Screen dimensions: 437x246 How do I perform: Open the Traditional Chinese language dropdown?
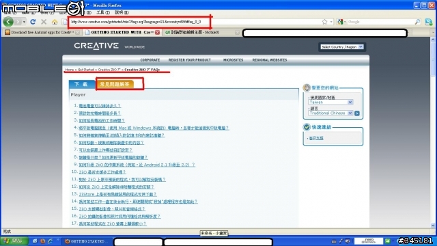coord(330,113)
